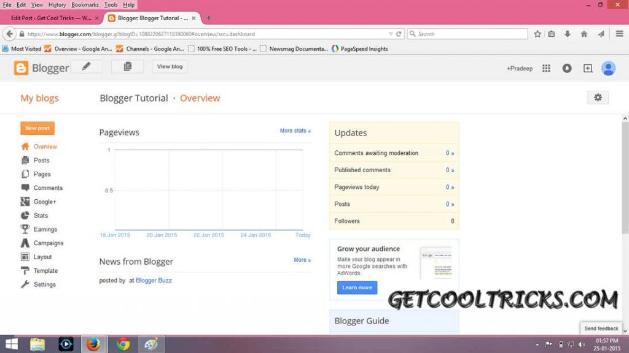
Task: Open Published comments count link
Action: [450, 170]
